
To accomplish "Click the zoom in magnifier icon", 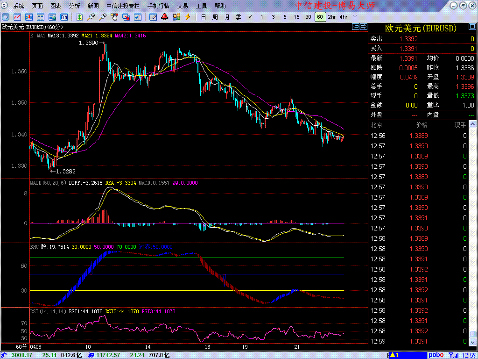I will (91, 17).
